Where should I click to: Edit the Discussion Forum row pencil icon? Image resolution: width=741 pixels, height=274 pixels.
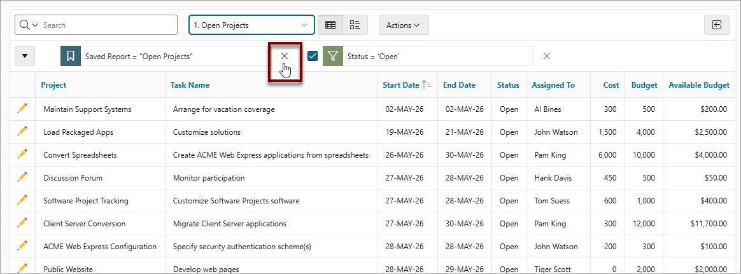click(x=22, y=177)
